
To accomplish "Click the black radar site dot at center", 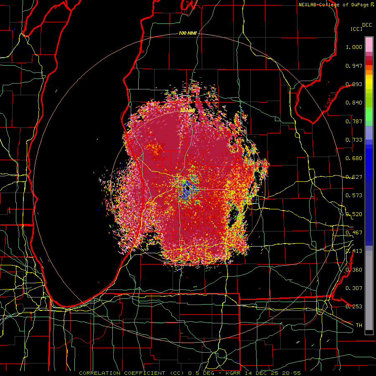I will 188,188.
